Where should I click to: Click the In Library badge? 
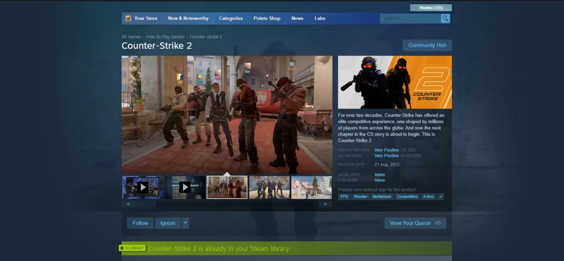point(132,248)
